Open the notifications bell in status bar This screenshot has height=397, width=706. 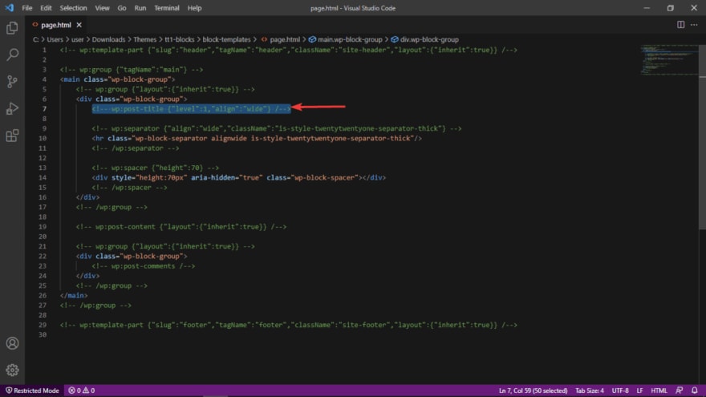pyautogui.click(x=695, y=391)
